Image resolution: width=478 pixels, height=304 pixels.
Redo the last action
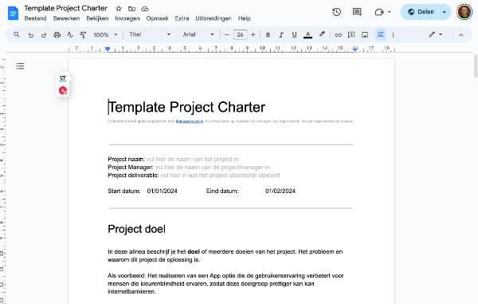click(44, 35)
